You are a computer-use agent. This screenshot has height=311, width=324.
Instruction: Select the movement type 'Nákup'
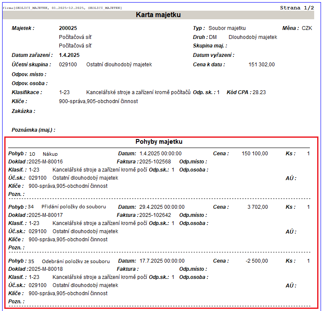click(x=50, y=154)
